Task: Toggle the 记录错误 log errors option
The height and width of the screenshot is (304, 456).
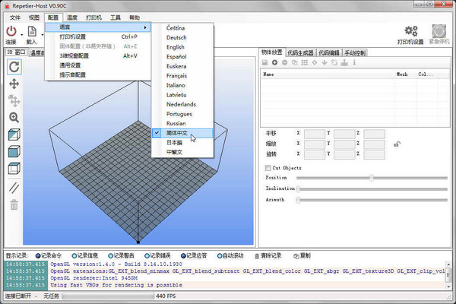Action: [x=146, y=255]
